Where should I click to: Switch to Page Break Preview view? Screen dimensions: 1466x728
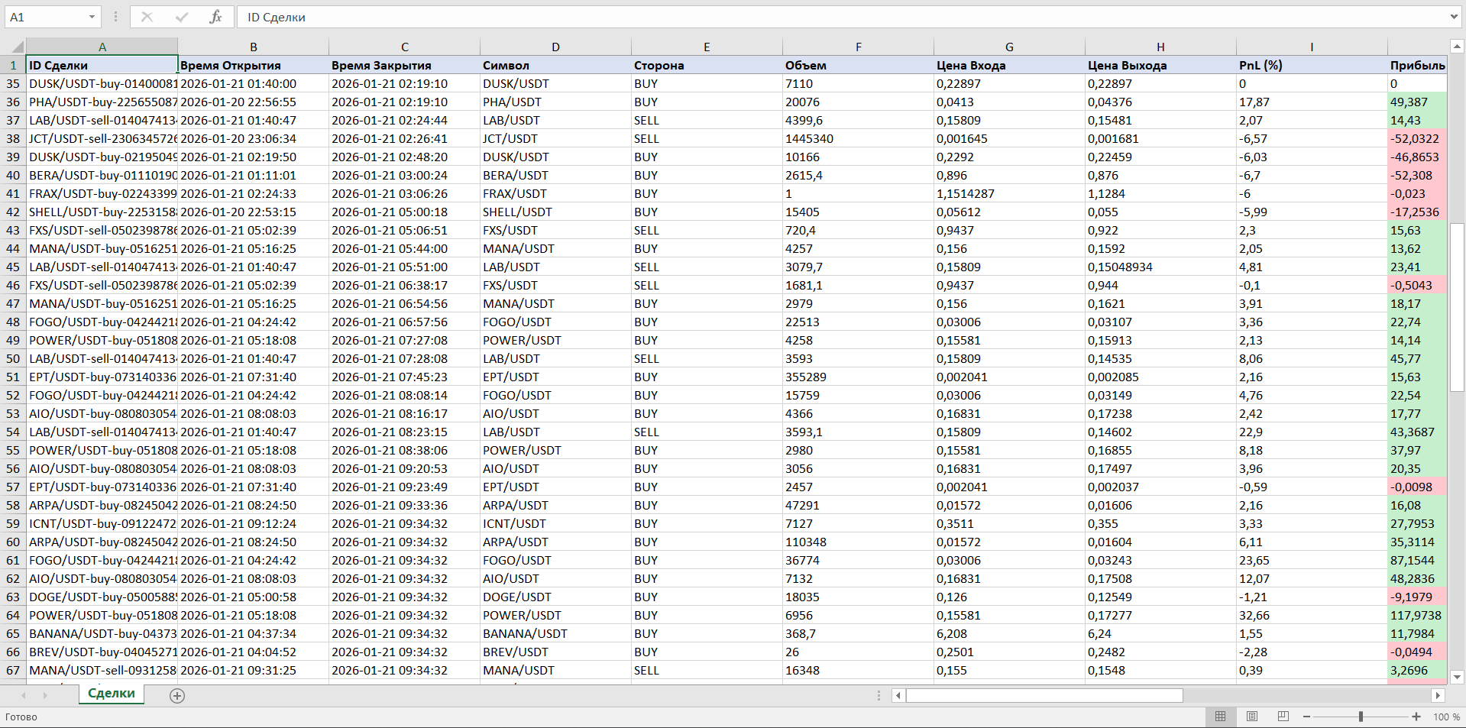point(1283,717)
